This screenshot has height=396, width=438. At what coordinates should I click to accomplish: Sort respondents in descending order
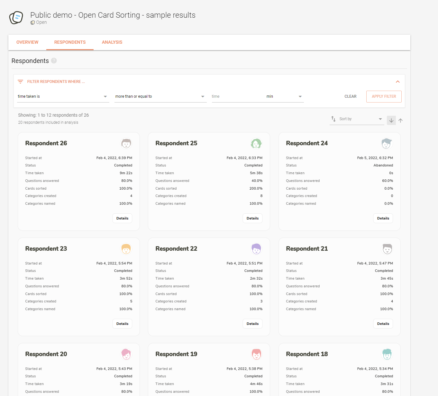[391, 121]
